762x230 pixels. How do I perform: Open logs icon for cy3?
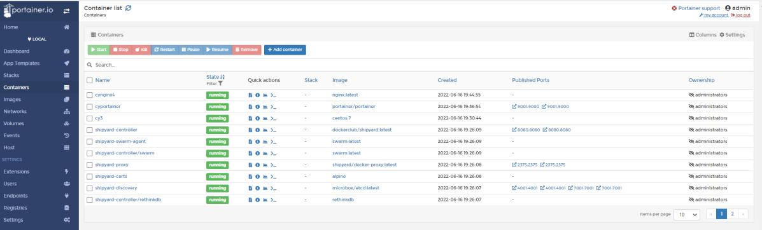coord(250,118)
